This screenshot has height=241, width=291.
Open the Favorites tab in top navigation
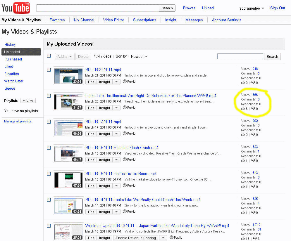57,20
